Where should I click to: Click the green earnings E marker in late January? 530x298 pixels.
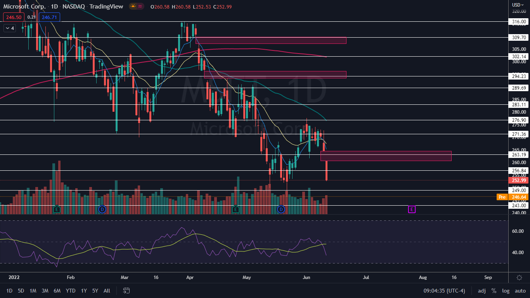(57, 209)
